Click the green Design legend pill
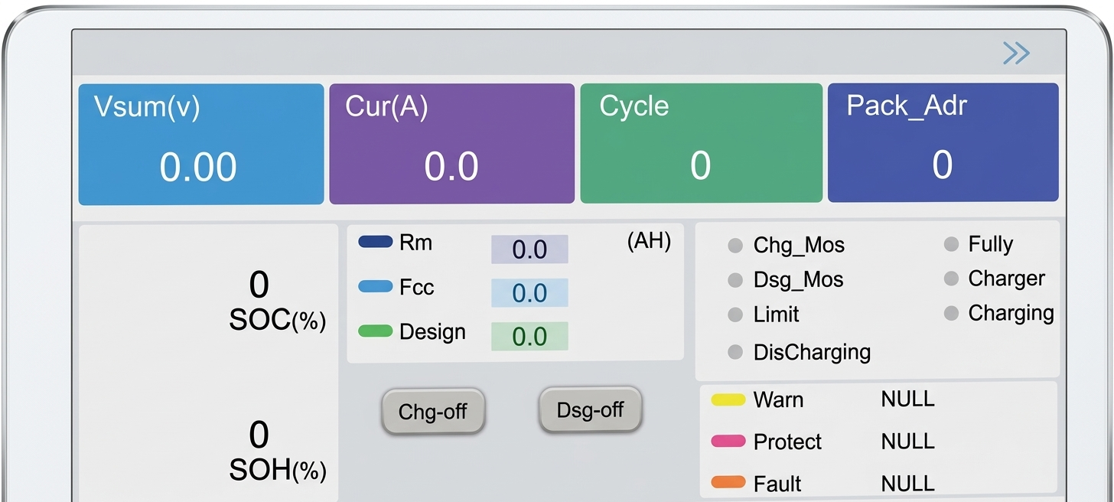This screenshot has width=1114, height=502. click(x=375, y=331)
